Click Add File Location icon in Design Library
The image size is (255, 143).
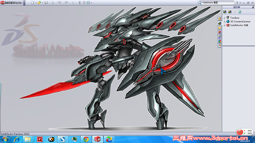(230, 12)
